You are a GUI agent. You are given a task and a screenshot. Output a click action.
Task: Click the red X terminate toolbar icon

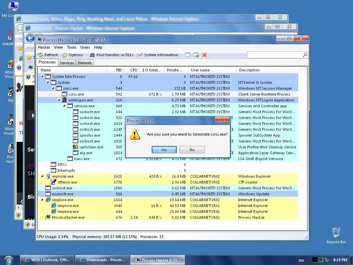click(204, 55)
